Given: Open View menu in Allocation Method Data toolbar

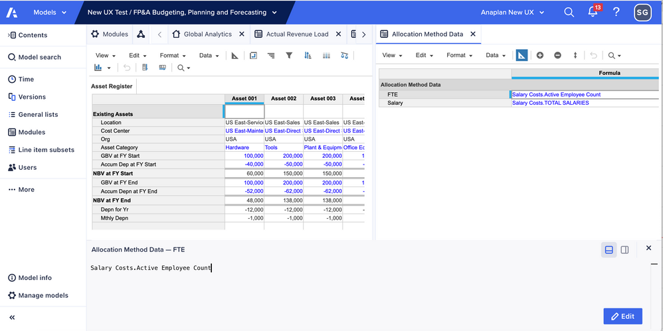Looking at the screenshot, I should point(392,55).
